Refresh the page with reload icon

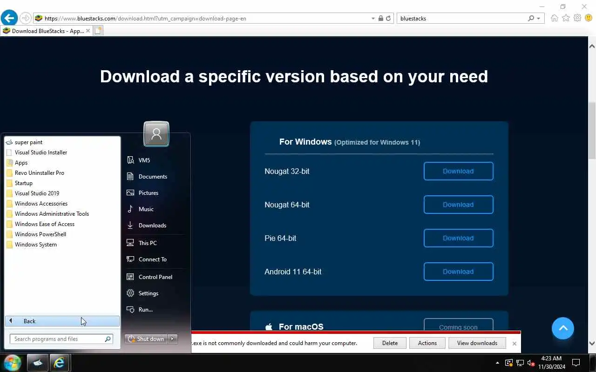pos(388,19)
